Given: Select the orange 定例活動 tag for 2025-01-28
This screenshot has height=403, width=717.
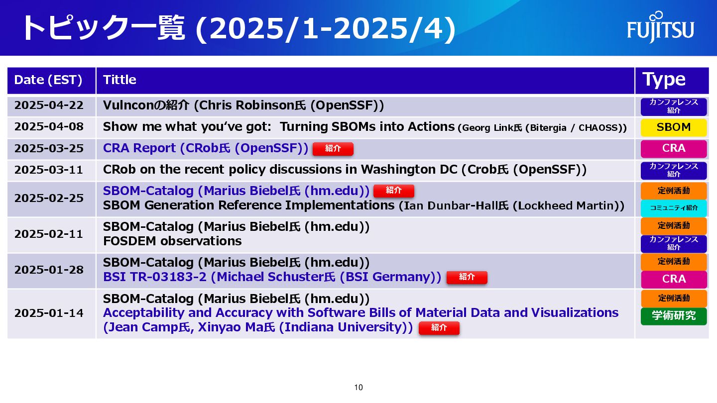Looking at the screenshot, I should tap(674, 262).
